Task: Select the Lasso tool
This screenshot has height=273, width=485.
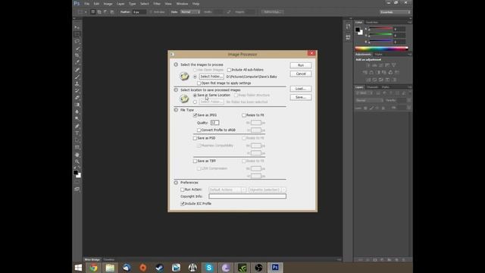Action: pyautogui.click(x=77, y=41)
